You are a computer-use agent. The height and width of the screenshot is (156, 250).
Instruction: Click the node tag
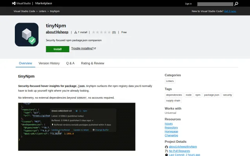coord(188,95)
